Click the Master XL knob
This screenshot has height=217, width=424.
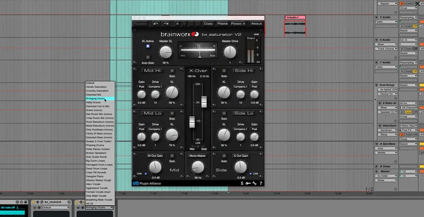point(166,52)
